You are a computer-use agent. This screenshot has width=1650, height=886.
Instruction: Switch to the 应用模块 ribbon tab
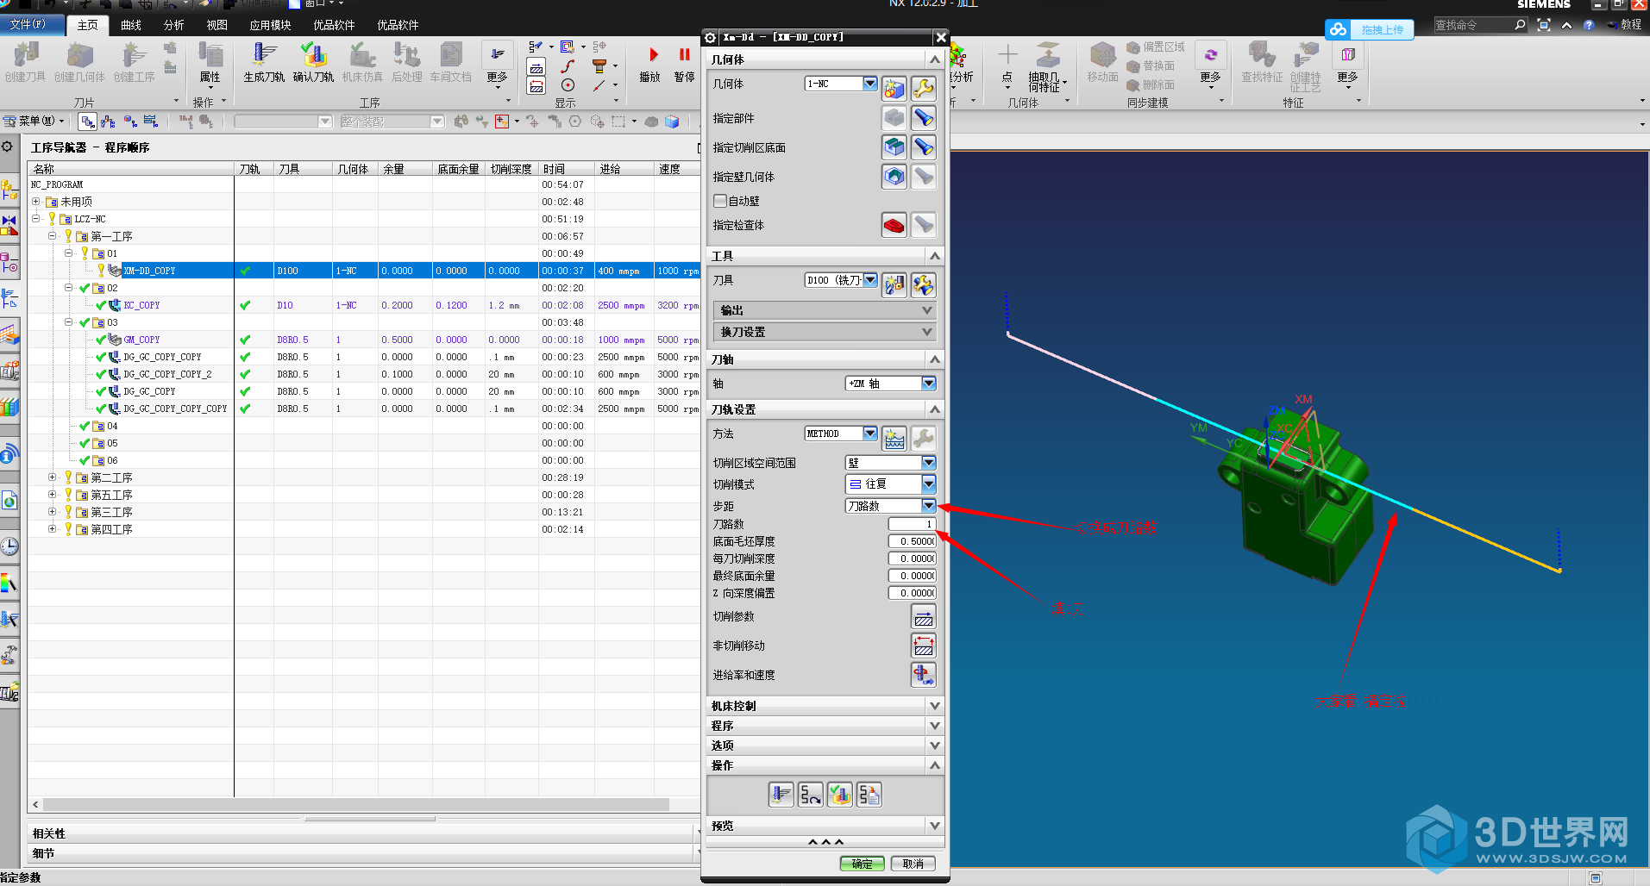[270, 25]
